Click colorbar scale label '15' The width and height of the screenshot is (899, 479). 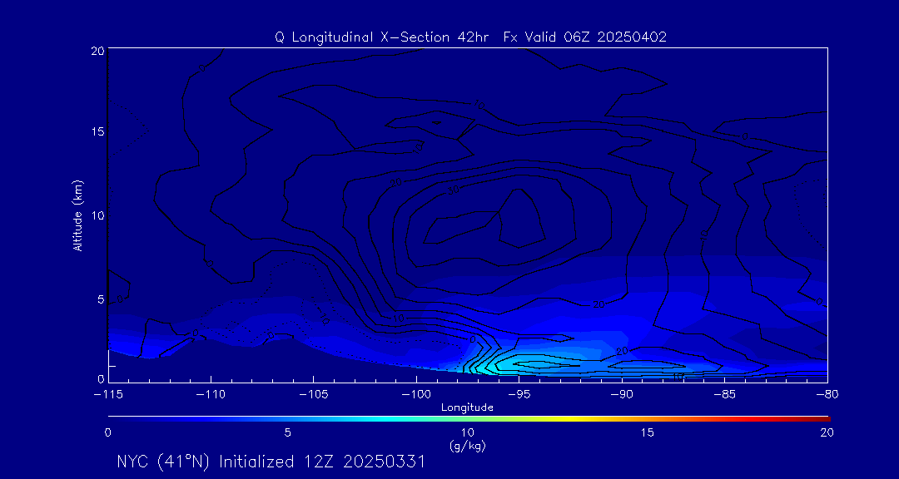[648, 432]
